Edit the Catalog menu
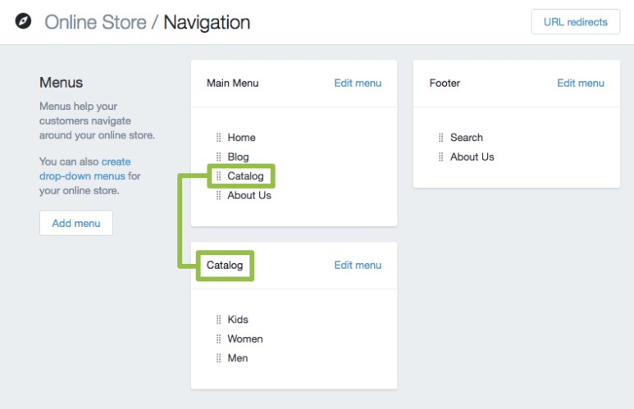 tap(358, 265)
